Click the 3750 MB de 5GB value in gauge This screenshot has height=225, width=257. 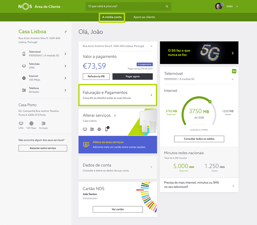coord(199,113)
